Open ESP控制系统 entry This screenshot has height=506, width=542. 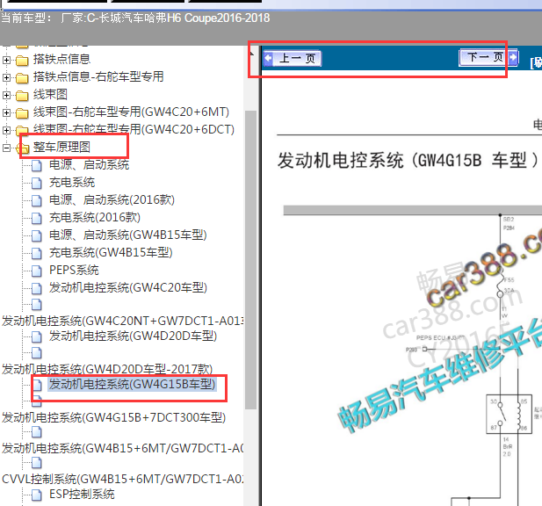(82, 495)
